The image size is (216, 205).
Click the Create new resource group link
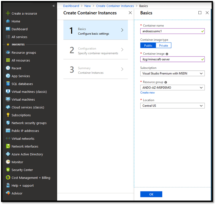click(147, 93)
